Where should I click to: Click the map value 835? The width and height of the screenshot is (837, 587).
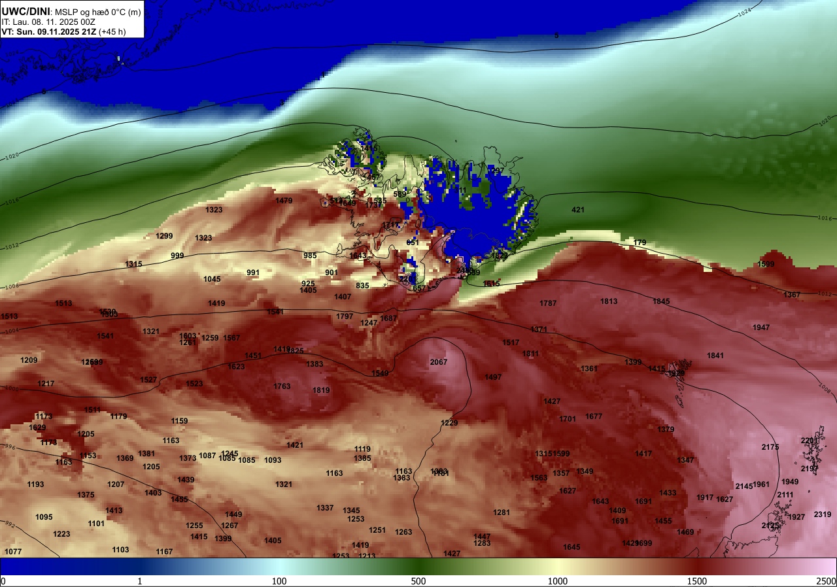(x=362, y=286)
